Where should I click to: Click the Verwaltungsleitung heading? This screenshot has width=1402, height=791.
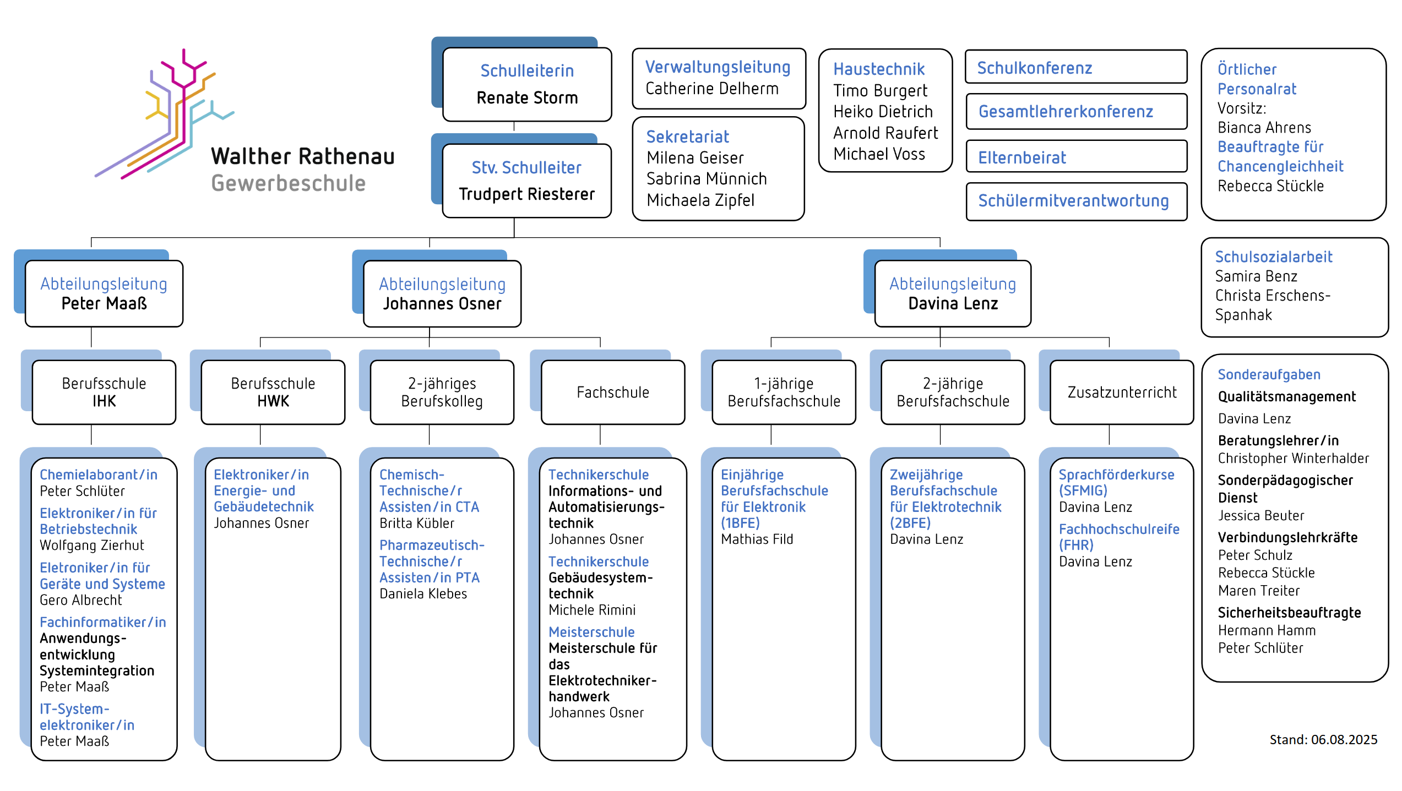717,67
